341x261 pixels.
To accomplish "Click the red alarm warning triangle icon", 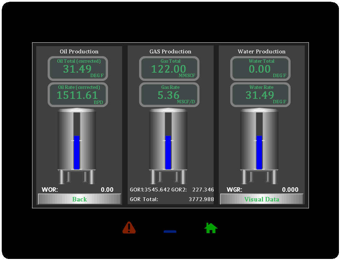I will point(129,228).
